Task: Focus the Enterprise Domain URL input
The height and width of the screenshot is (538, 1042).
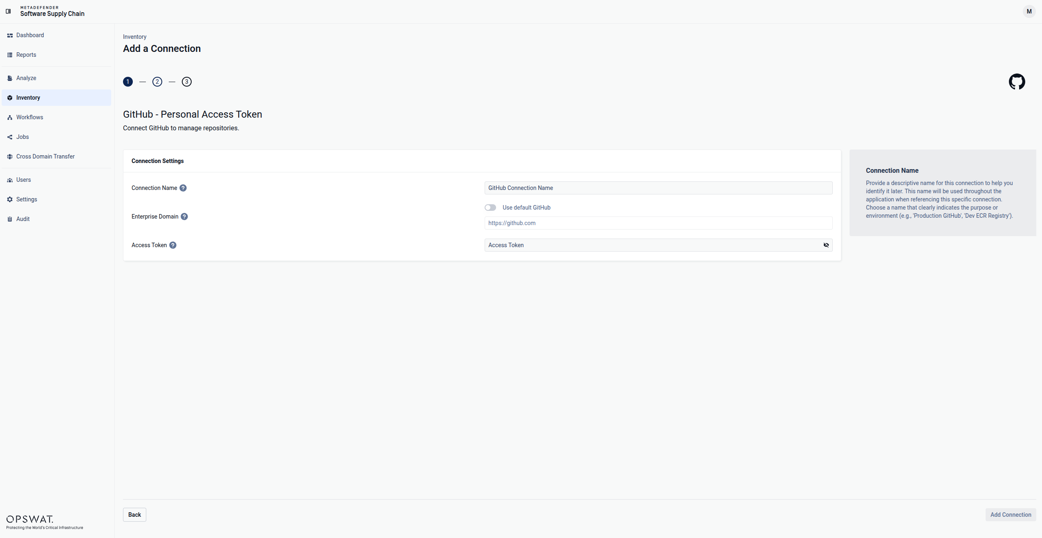Action: (x=658, y=223)
